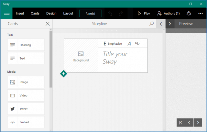The width and height of the screenshot is (207, 132).
Task: Click the redo arrow
Action: [x=121, y=14]
